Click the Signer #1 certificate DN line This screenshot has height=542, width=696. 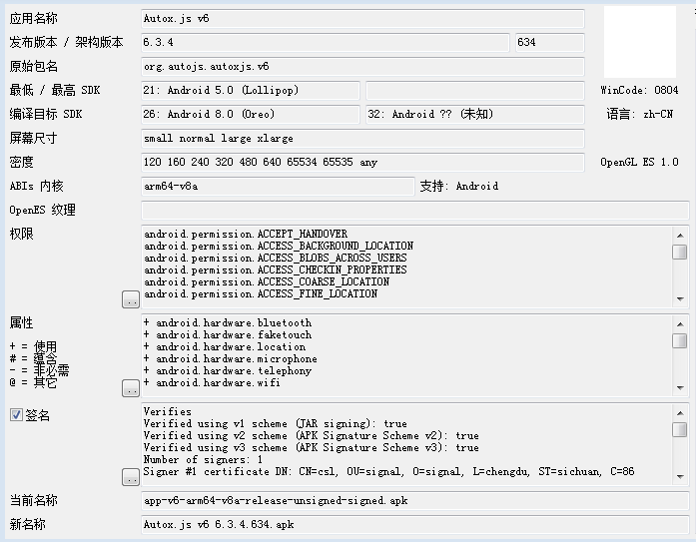click(388, 471)
